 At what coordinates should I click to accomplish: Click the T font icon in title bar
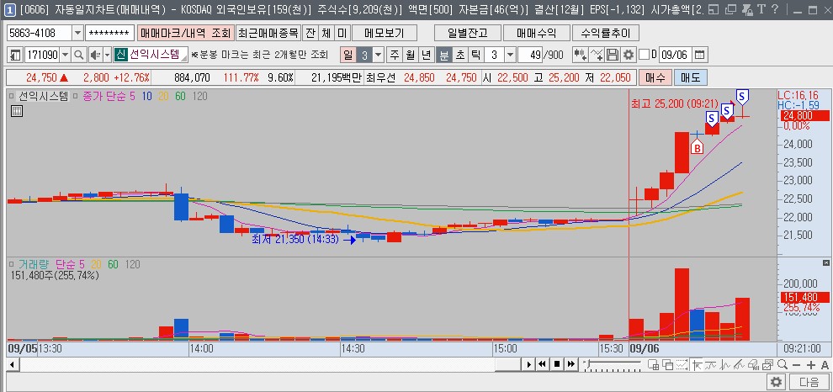pyautogui.click(x=761, y=9)
